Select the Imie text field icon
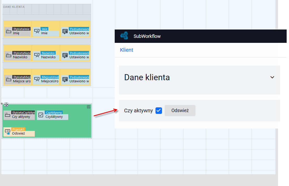The image size is (289, 186). coord(37,31)
